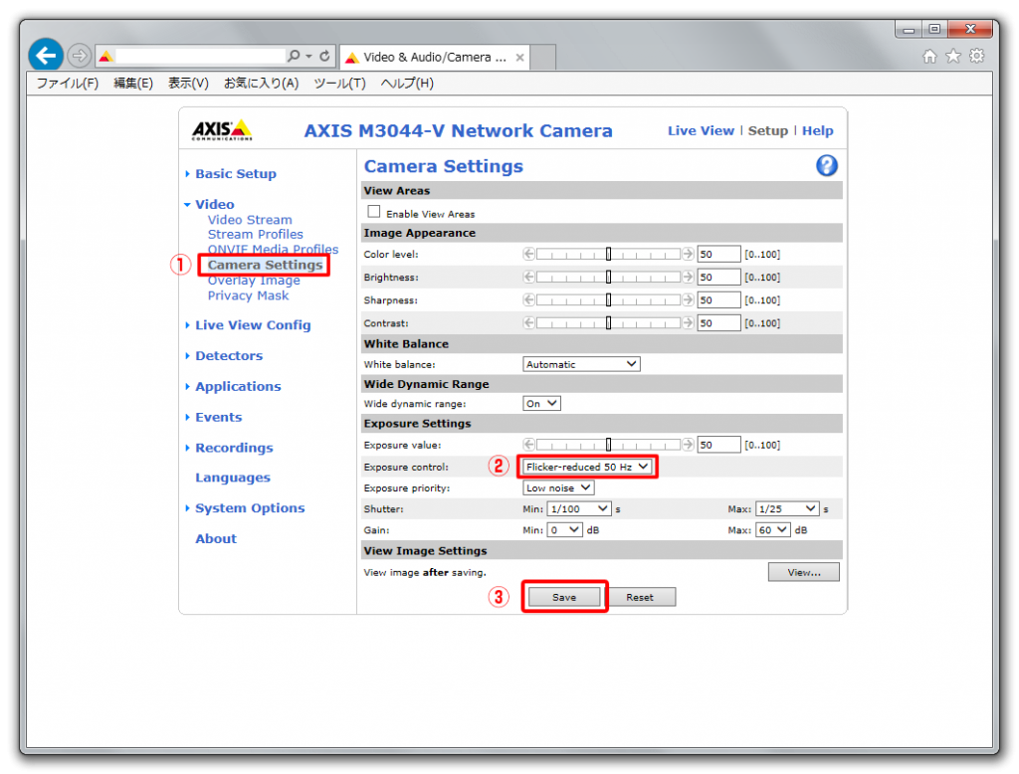The width and height of the screenshot is (1019, 774).
Task: Click the browser refresh icon
Action: pyautogui.click(x=324, y=56)
